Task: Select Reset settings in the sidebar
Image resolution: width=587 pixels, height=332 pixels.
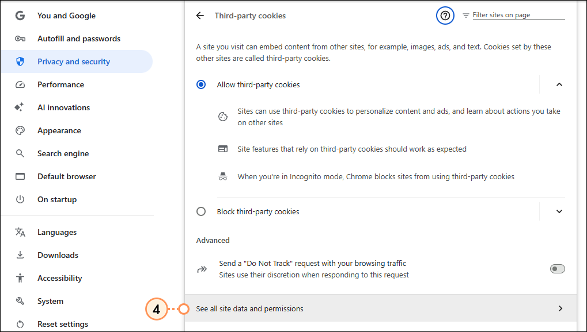Action: [x=62, y=323]
